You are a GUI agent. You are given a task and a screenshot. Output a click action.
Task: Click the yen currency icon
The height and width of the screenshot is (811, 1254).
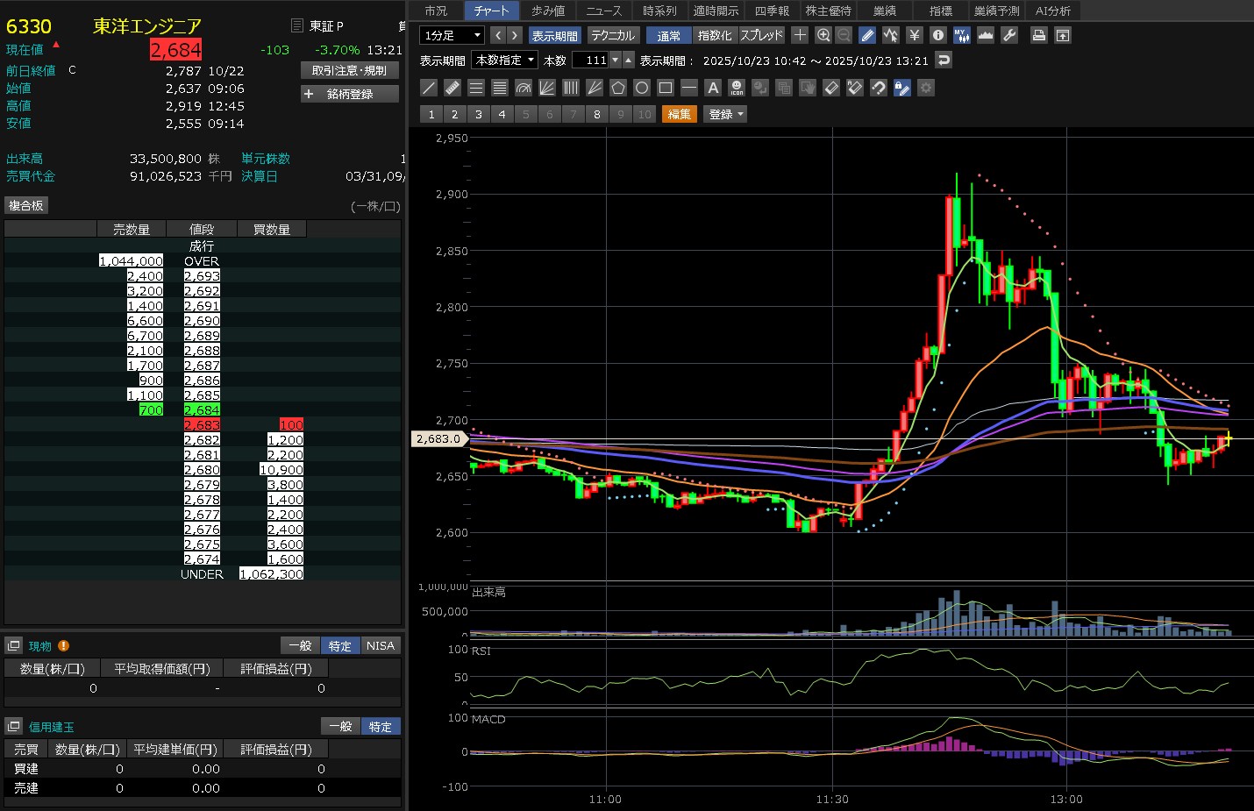(x=915, y=35)
